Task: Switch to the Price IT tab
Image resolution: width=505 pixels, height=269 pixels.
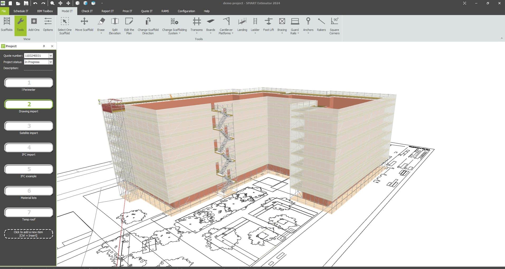Action: coord(127,11)
